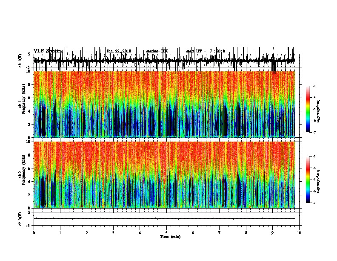Click the "ch.3(V)" waveform axis label
The width and height of the screenshot is (337, 261).
[x=20, y=219]
